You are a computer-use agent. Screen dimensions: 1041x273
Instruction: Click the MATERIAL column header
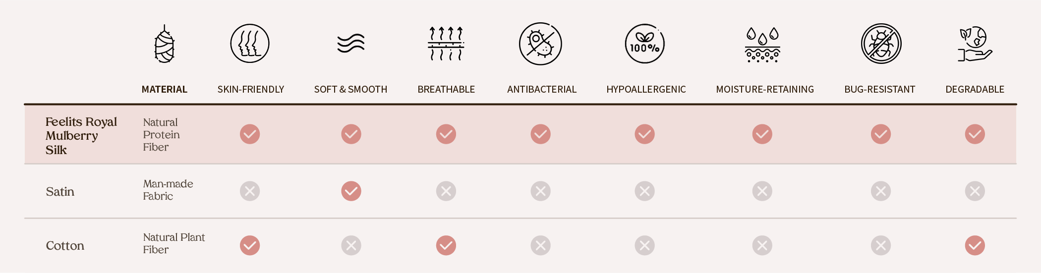164,89
